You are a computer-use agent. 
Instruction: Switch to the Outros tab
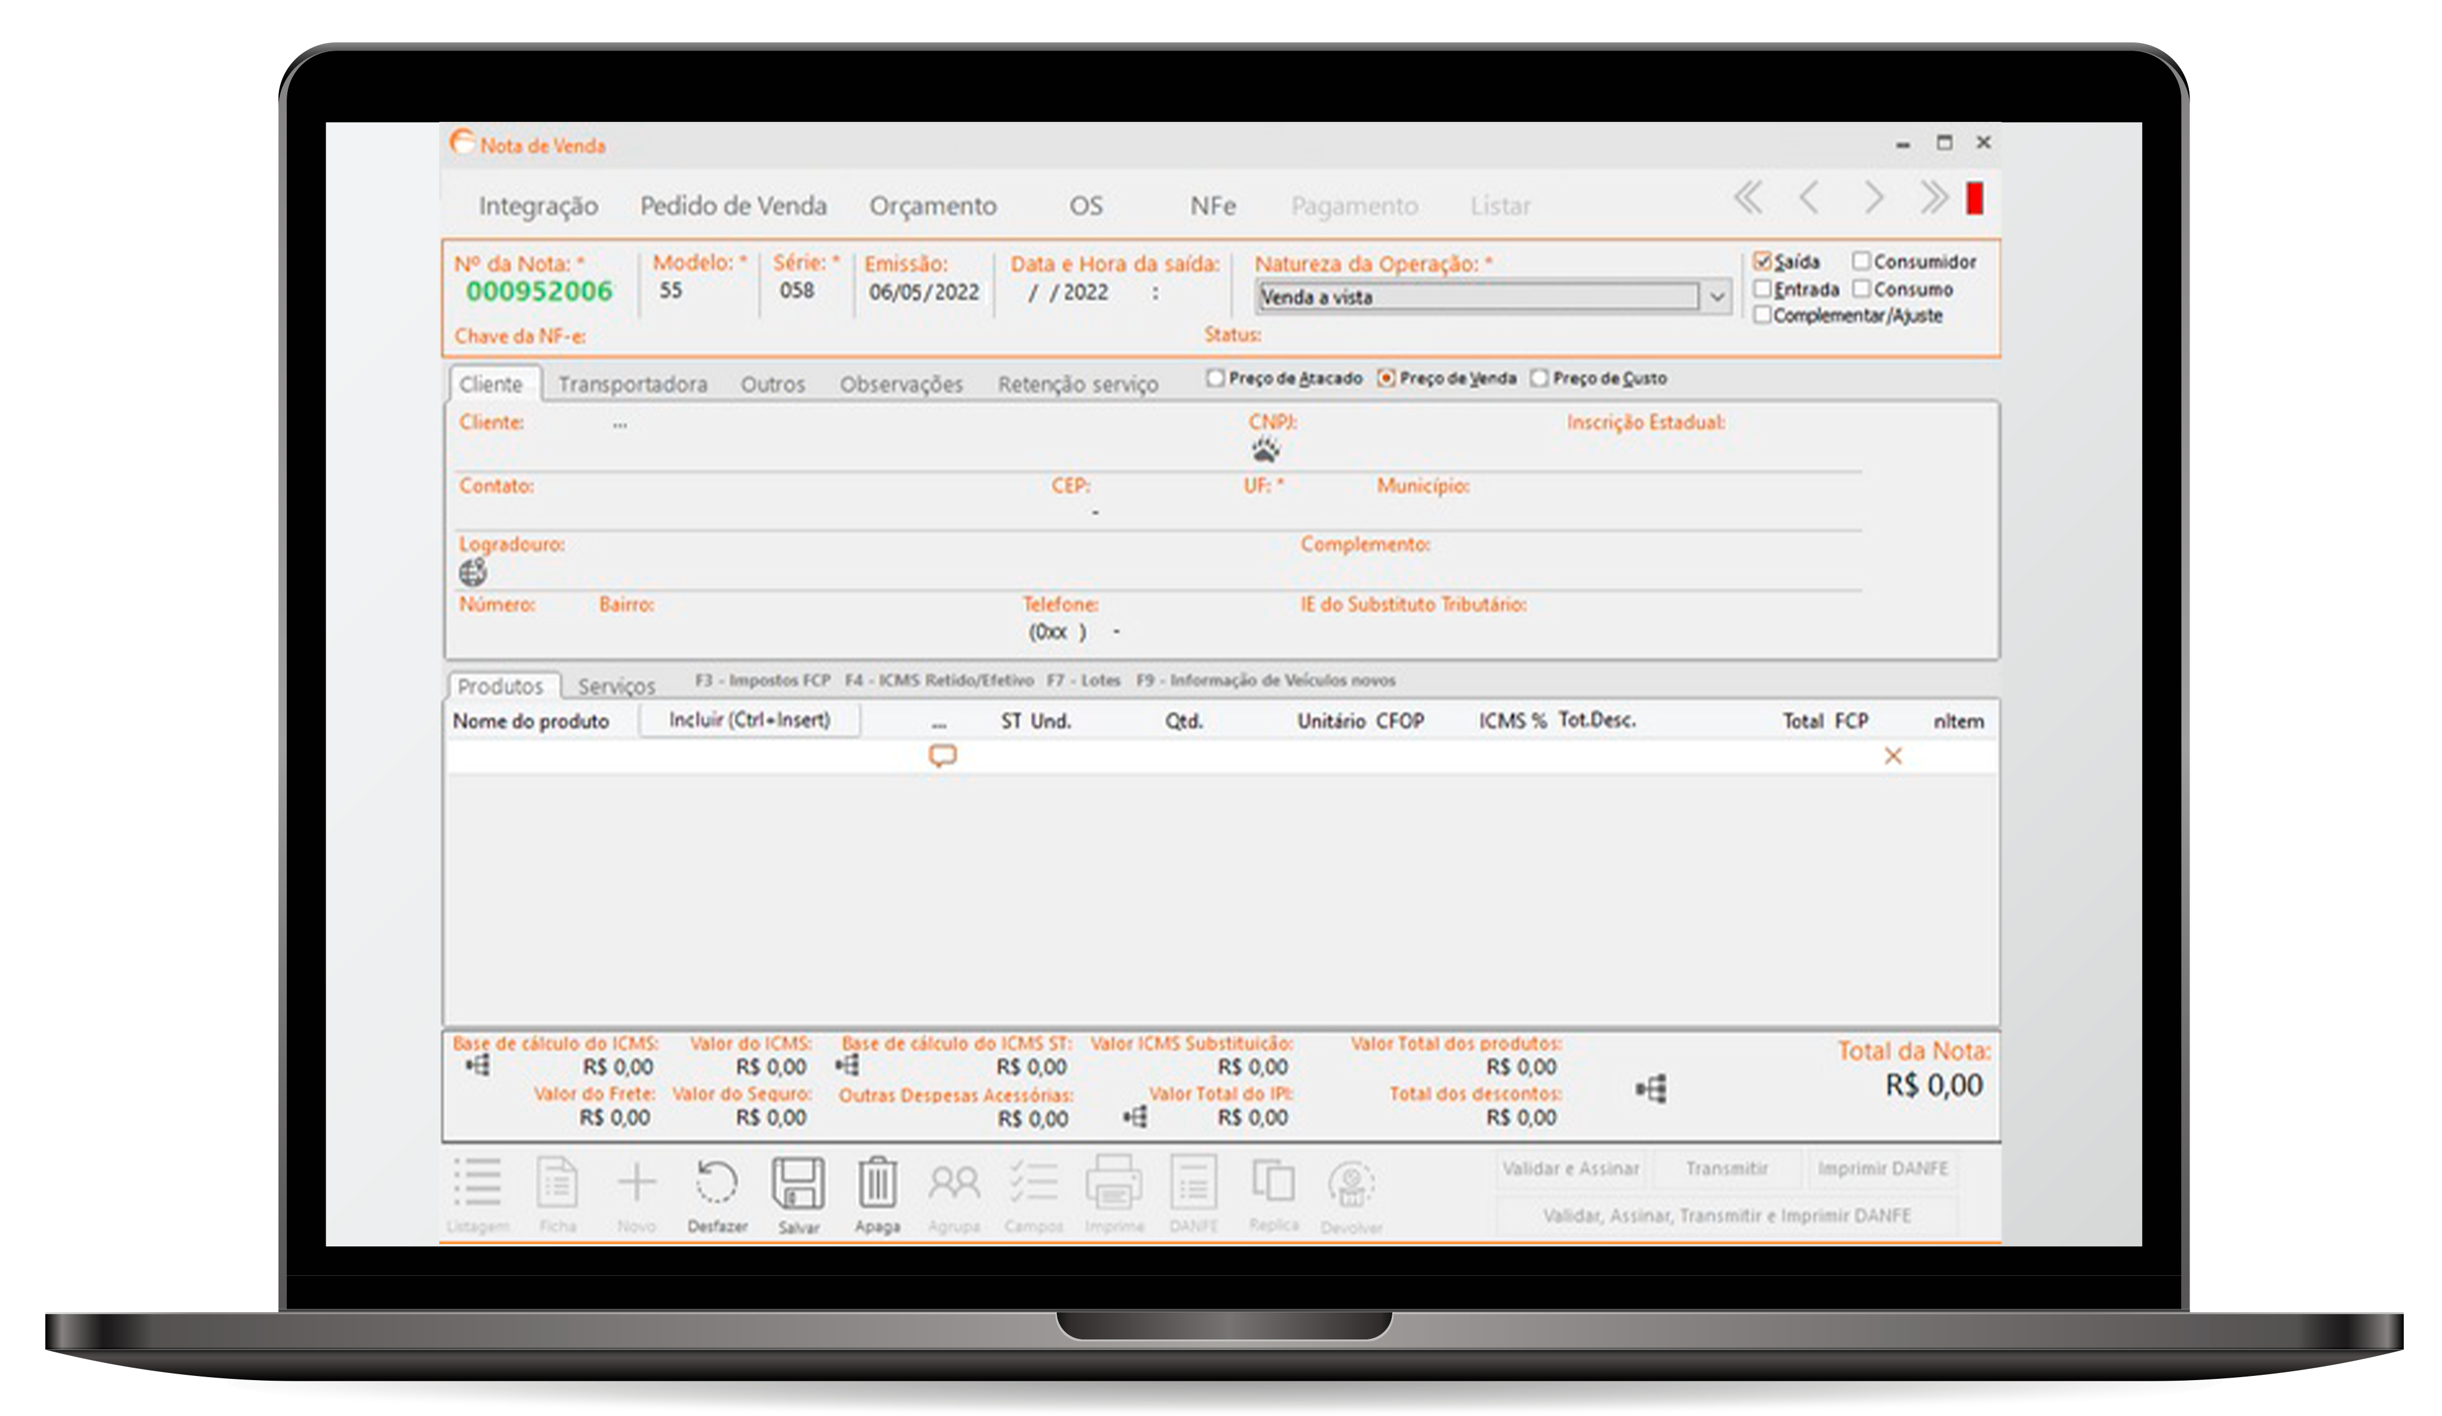point(772,385)
